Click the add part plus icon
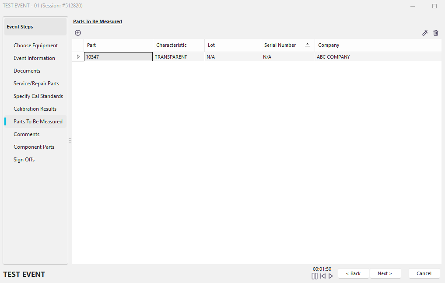The width and height of the screenshot is (445, 283). (x=78, y=33)
